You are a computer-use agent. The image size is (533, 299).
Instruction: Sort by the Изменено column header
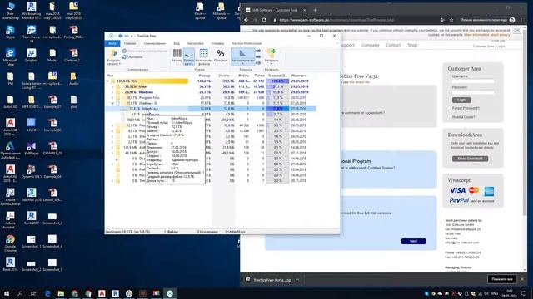click(x=299, y=76)
